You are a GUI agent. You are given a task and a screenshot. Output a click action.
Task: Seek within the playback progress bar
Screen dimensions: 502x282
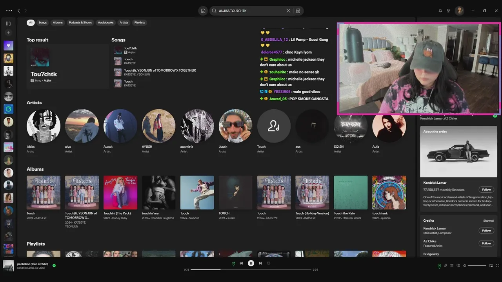click(x=251, y=269)
